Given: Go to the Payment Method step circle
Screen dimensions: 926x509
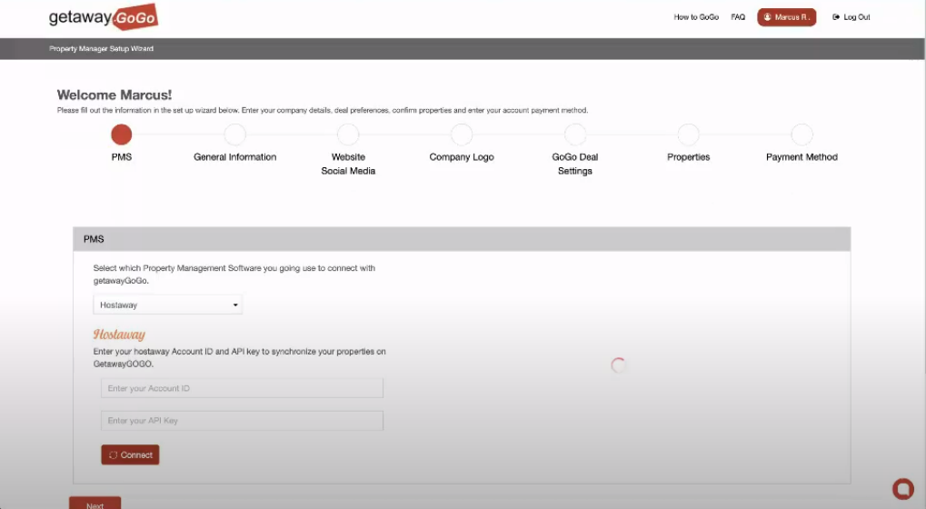Looking at the screenshot, I should [x=802, y=135].
